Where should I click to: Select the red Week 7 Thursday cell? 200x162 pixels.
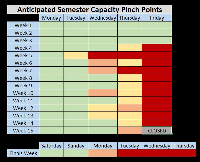[130, 70]
